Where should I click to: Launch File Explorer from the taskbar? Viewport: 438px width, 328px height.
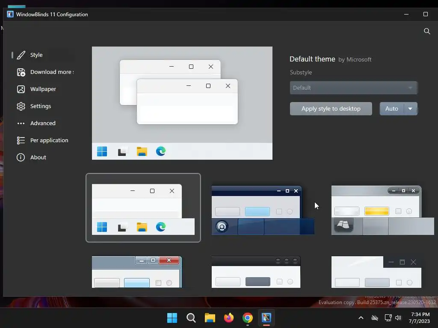[x=210, y=318]
